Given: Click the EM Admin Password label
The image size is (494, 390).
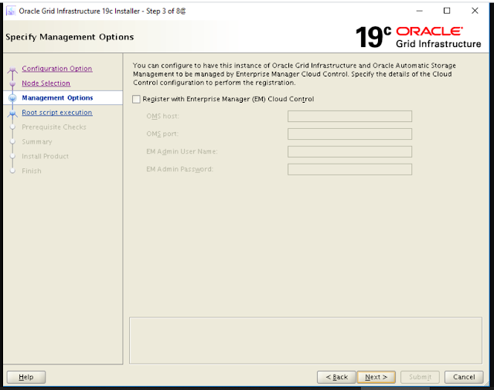Looking at the screenshot, I should click(x=179, y=169).
